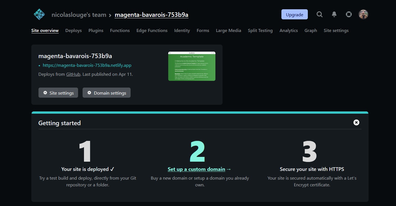
Task: Click the Upgrade button
Action: [294, 14]
